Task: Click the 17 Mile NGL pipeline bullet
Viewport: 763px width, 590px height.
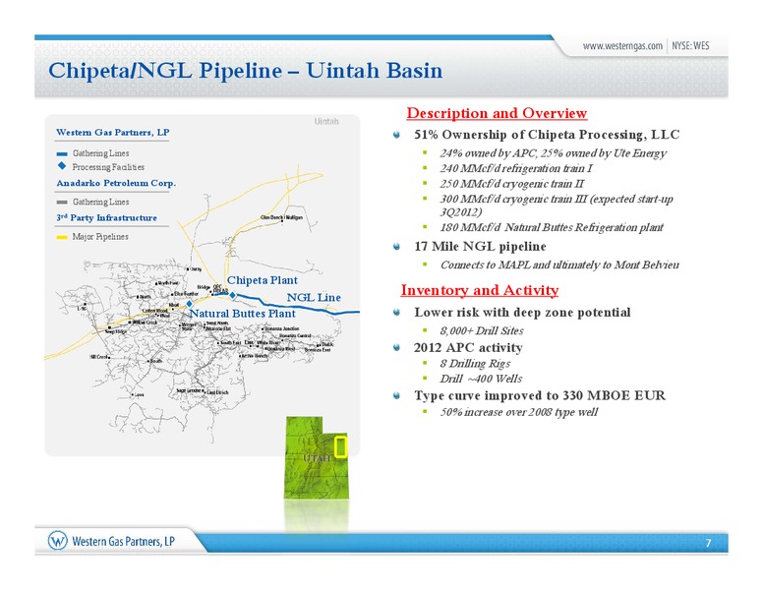Action: [480, 247]
